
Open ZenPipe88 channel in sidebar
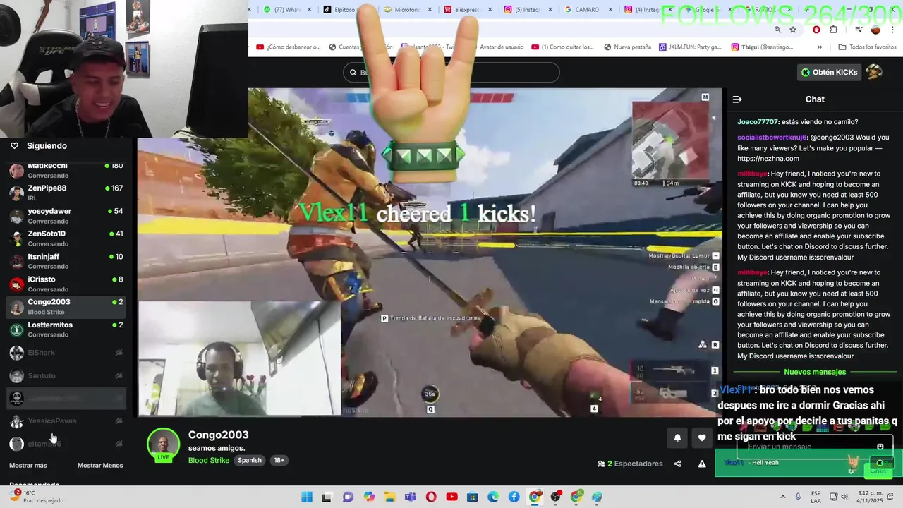66,193
